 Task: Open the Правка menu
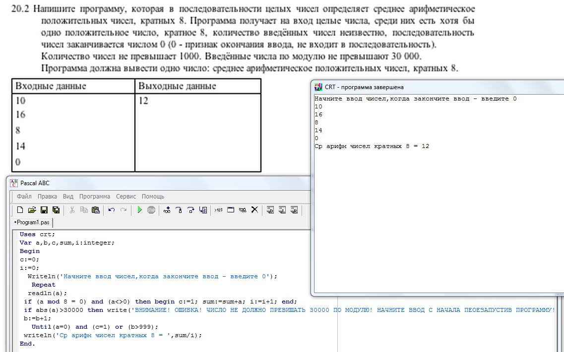pyautogui.click(x=47, y=197)
